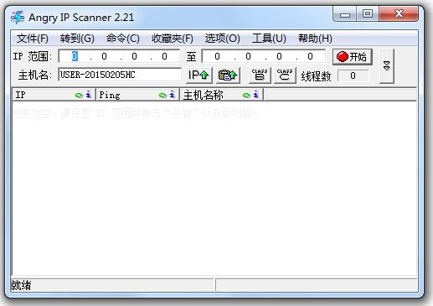
Task: Expand the double-chevron advanced options button
Action: [x=387, y=66]
